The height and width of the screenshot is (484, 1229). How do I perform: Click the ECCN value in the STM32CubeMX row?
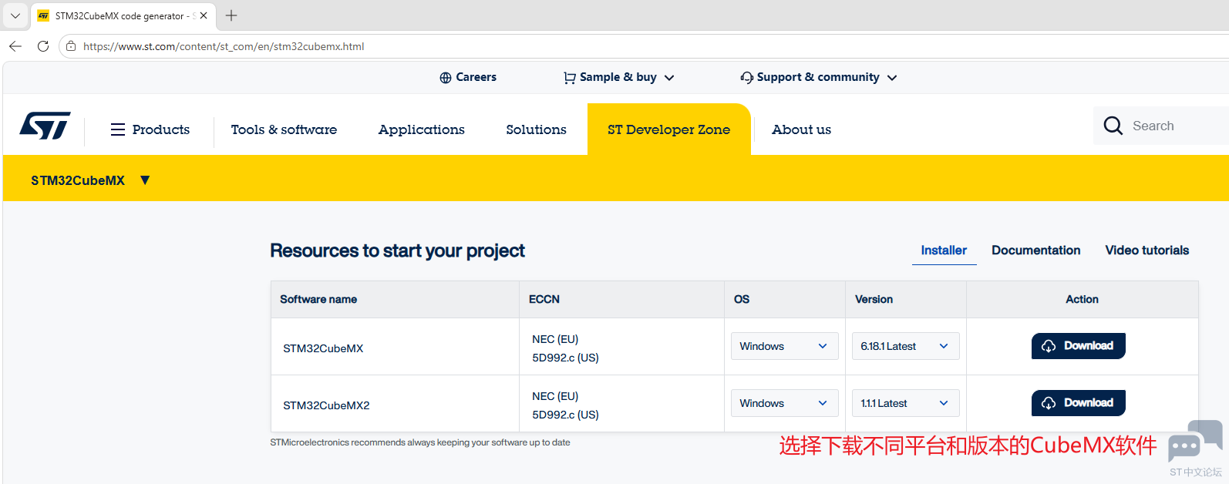(x=565, y=348)
